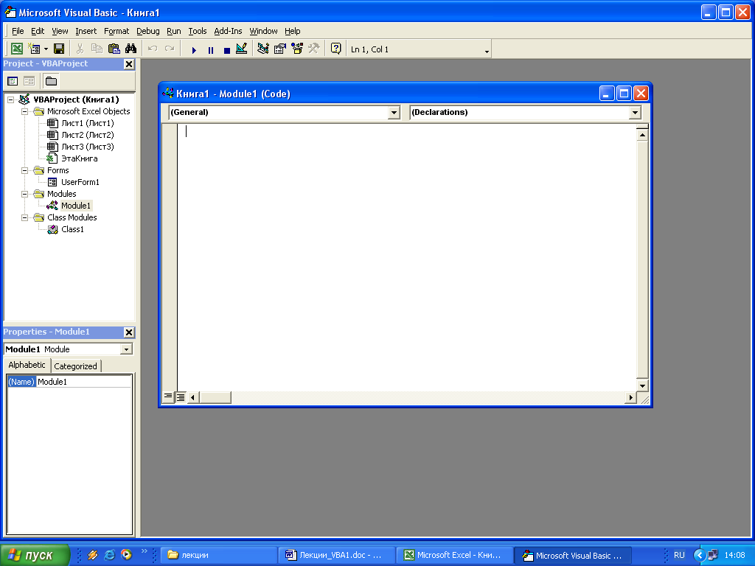Click the Redo arrow icon
Screen dimensions: 755x566
170,49
